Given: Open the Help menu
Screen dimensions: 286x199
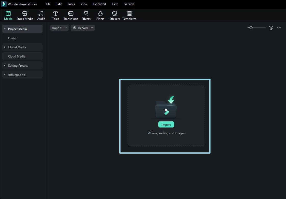Looking at the screenshot, I should click(115, 4).
